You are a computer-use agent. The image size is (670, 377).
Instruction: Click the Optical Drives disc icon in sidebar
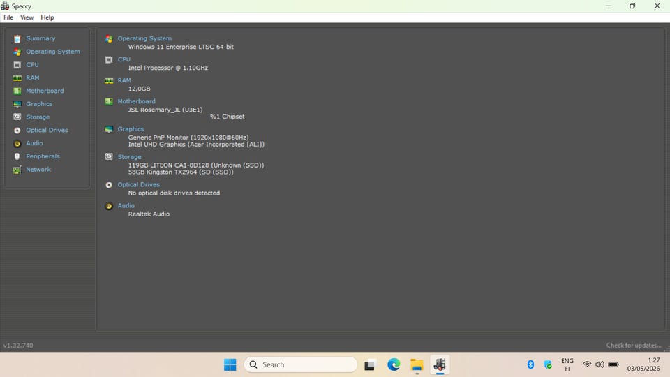tap(17, 131)
